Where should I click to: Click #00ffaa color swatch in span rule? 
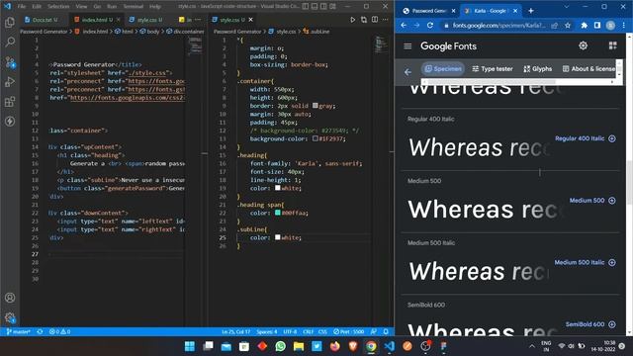[x=278, y=213]
